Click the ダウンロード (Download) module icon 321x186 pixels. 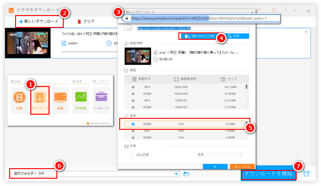click(39, 100)
